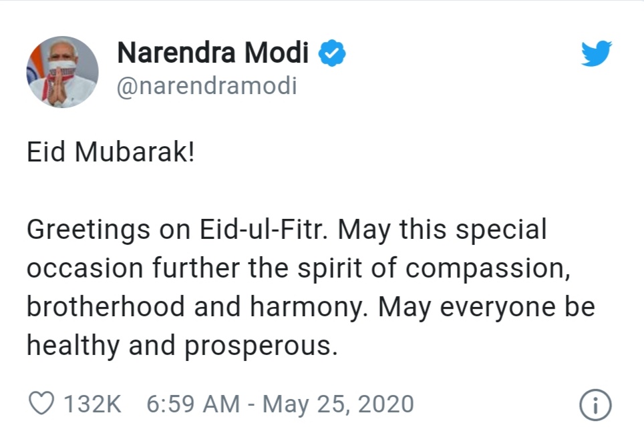
Task: Click the May 25, 2020 date
Action: pos(338,404)
